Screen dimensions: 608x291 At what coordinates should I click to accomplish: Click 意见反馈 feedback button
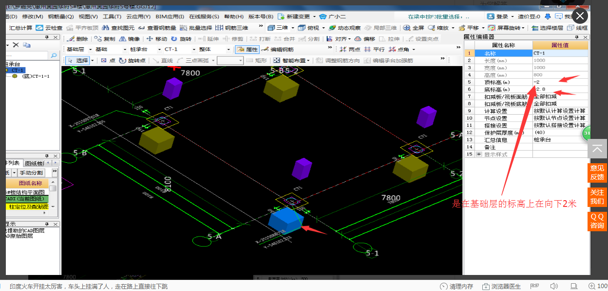597,172
